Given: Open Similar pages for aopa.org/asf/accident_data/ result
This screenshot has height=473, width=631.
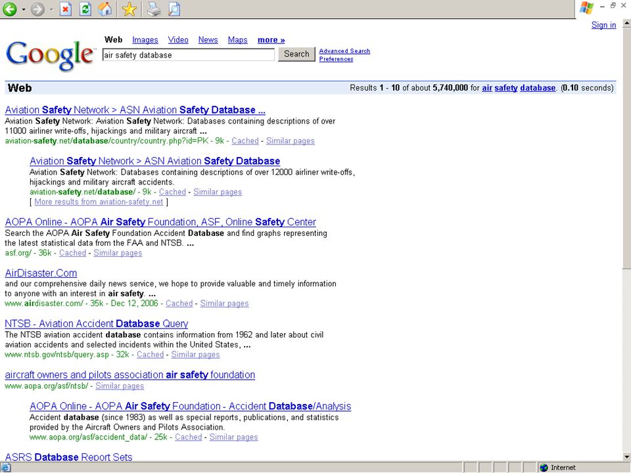Looking at the screenshot, I should click(x=233, y=438).
